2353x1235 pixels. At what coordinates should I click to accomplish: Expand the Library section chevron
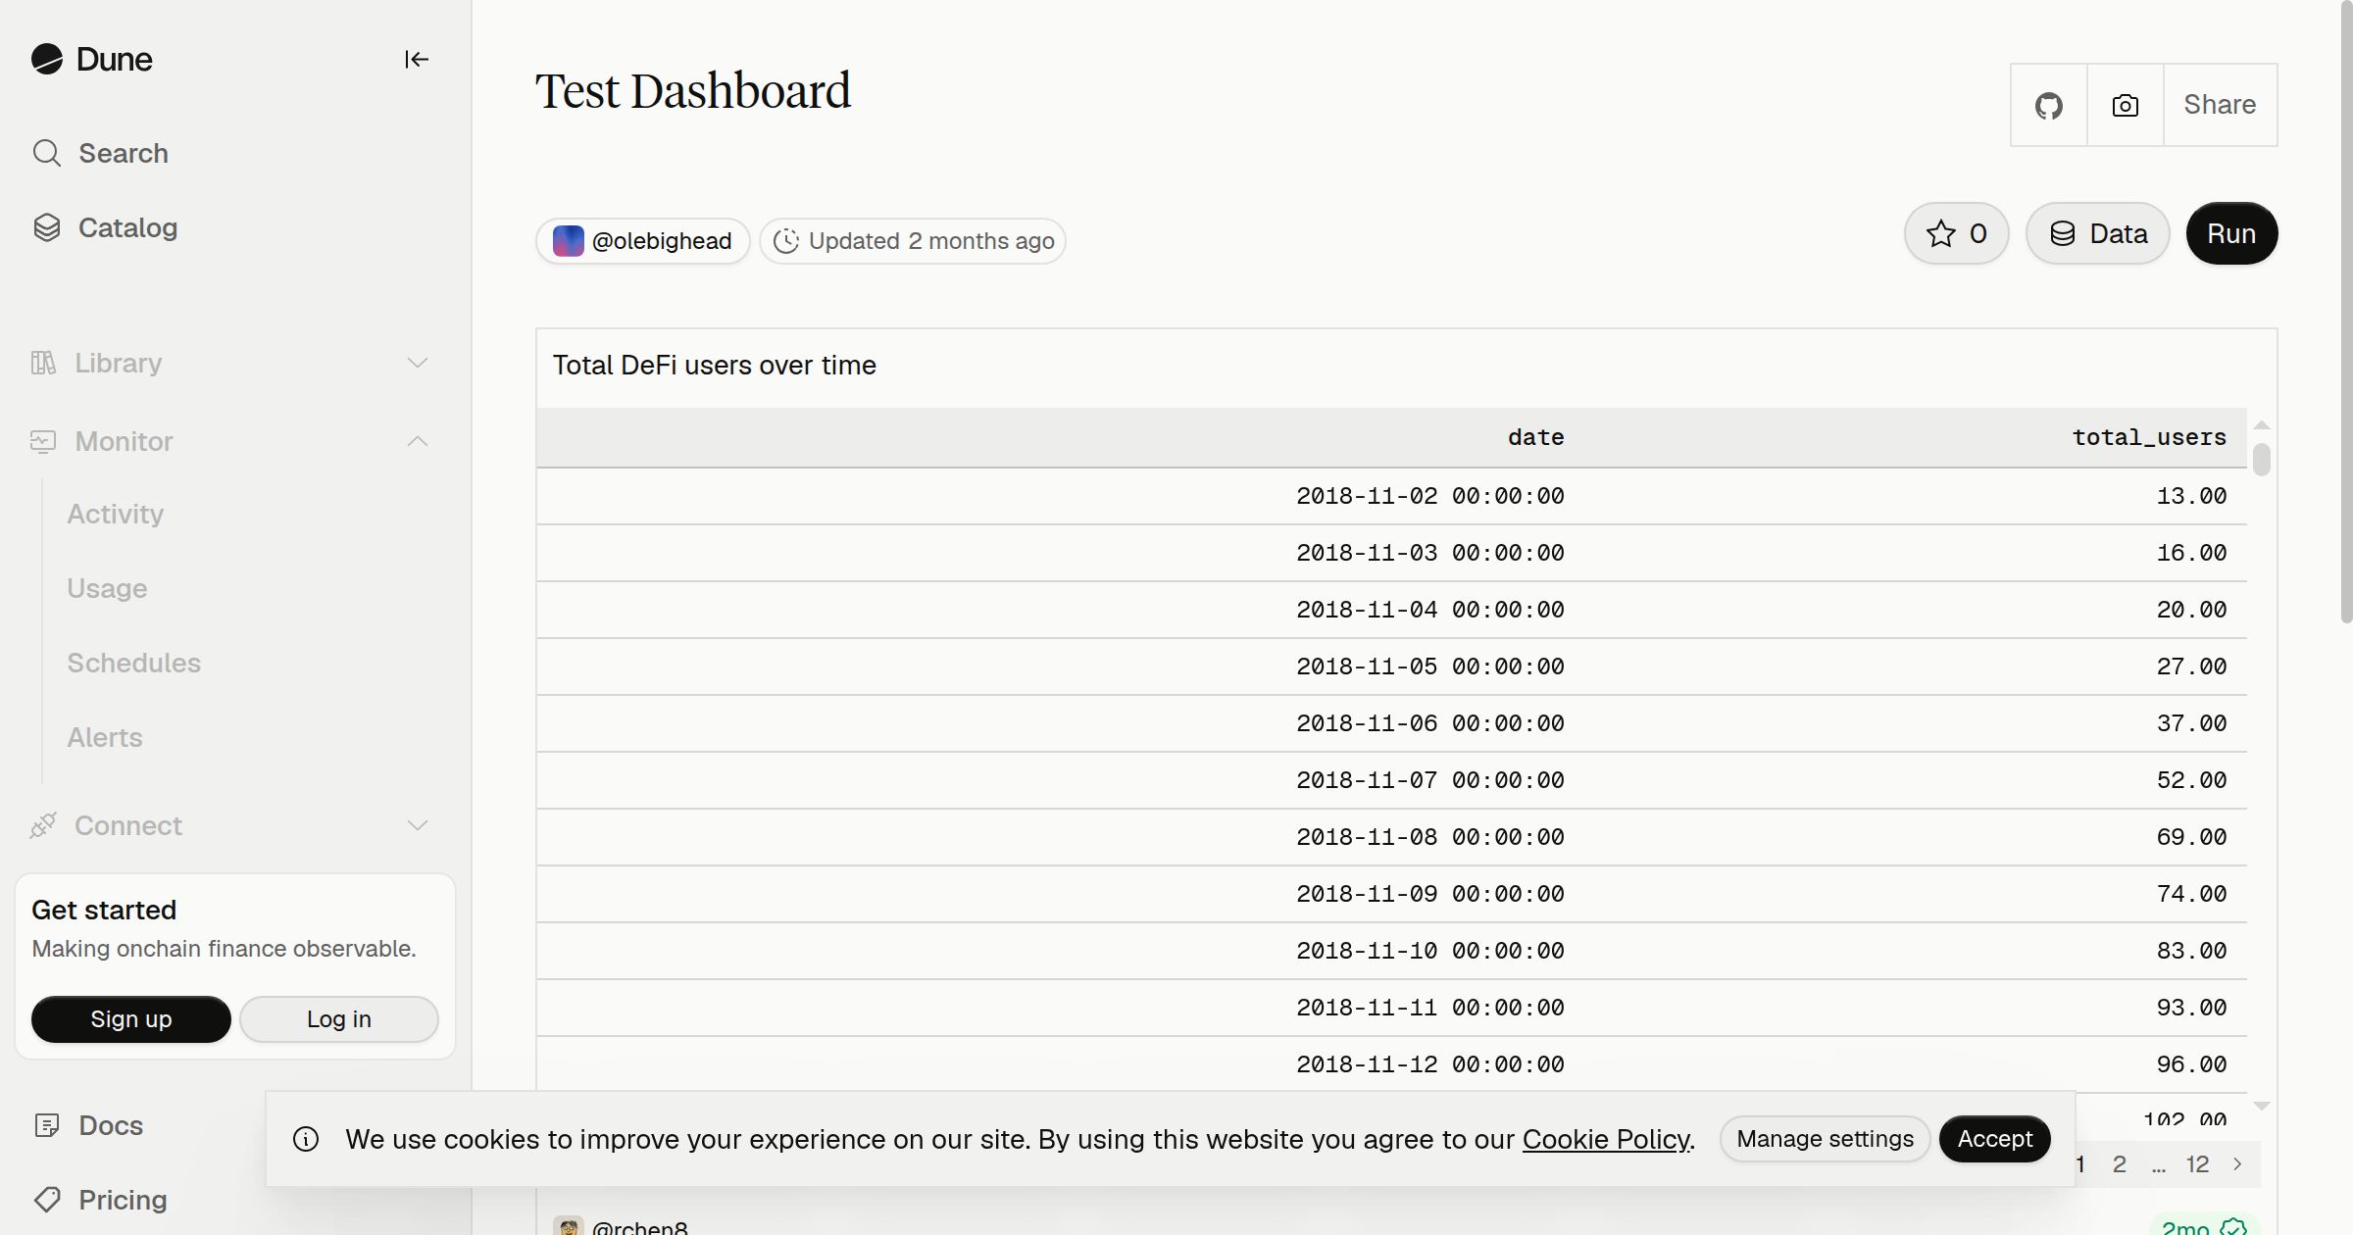pyautogui.click(x=418, y=363)
